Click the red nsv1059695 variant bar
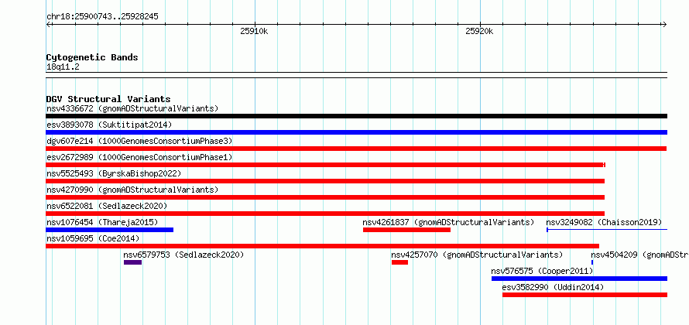Viewport: 689px width, 325px height. point(323,246)
